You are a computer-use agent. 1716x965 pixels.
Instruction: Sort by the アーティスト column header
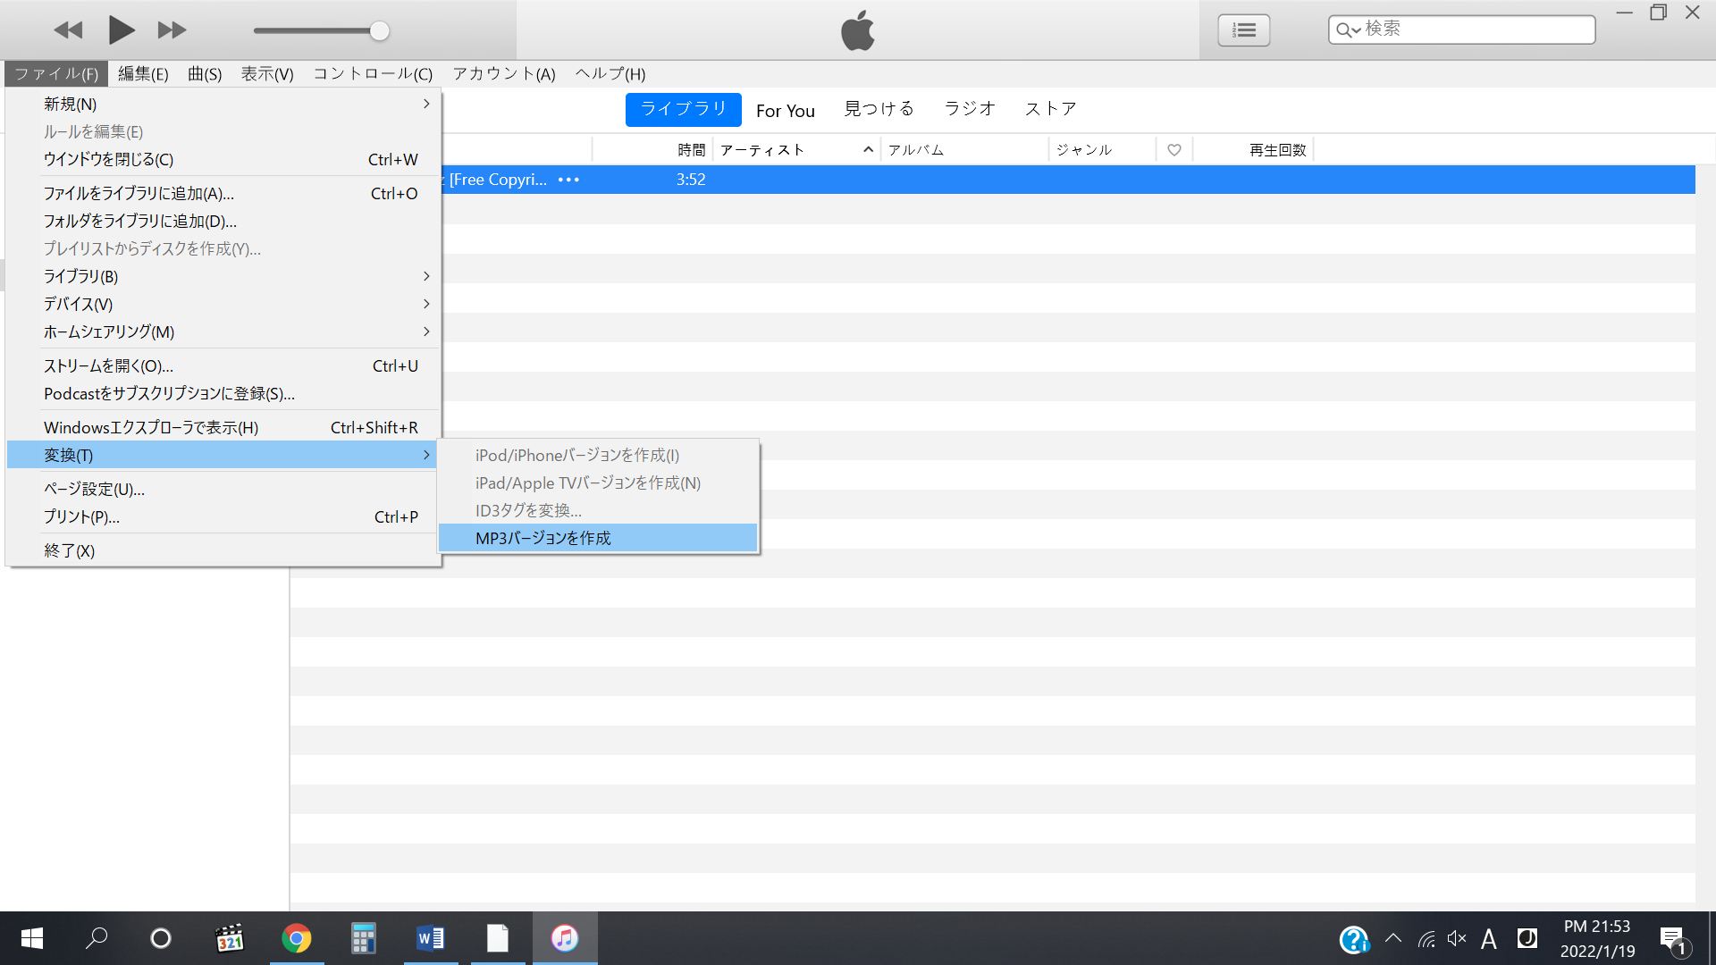point(762,150)
